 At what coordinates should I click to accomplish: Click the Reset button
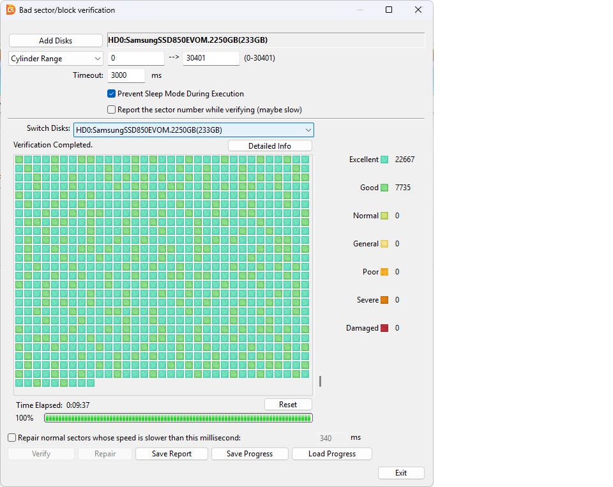tap(288, 405)
